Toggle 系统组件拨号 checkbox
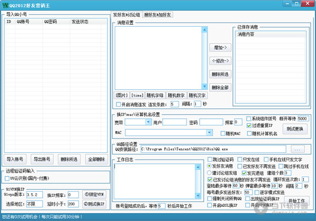 tap(249, 119)
